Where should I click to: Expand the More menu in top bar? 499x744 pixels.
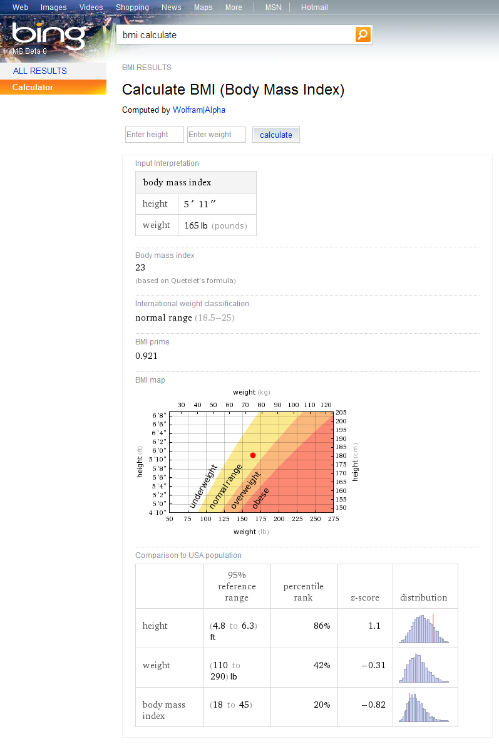click(234, 8)
